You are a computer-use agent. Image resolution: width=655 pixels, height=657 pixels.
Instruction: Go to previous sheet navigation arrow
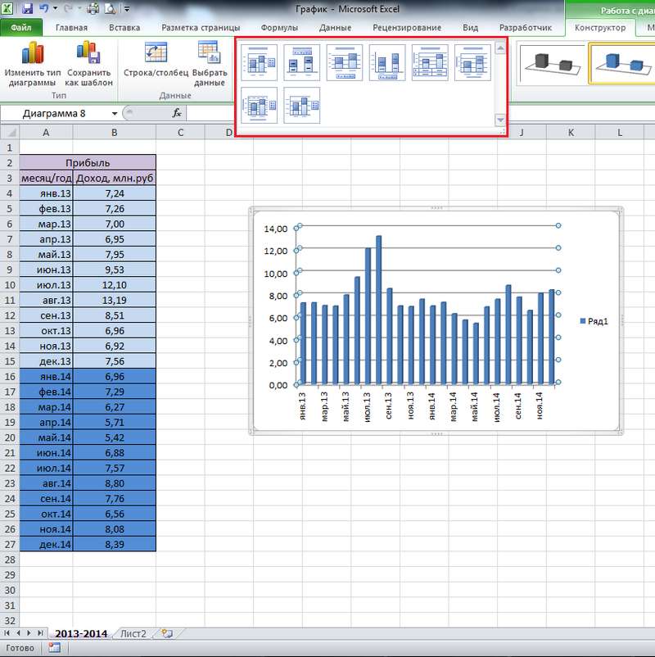click(18, 633)
